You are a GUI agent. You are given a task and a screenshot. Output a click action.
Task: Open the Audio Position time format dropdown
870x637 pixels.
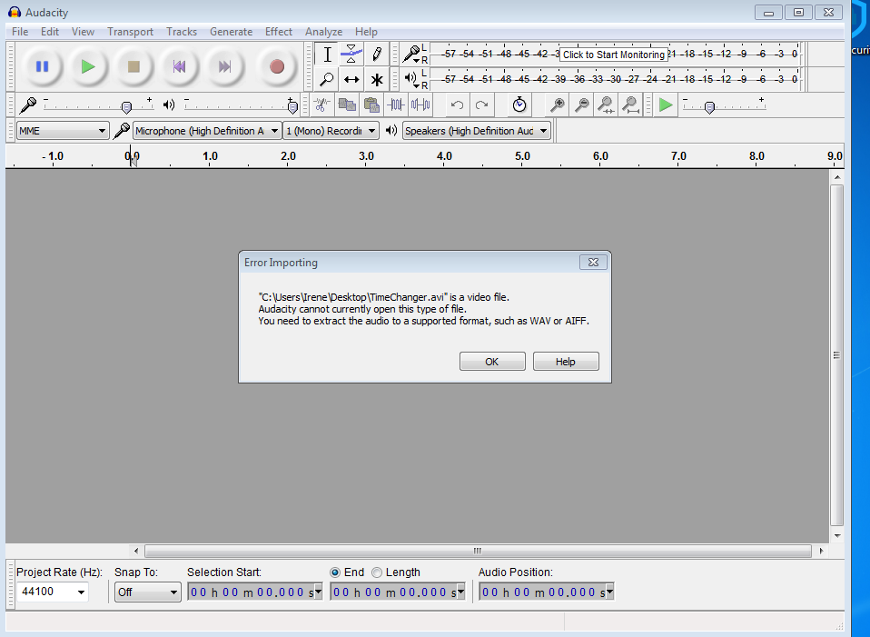pyautogui.click(x=609, y=592)
